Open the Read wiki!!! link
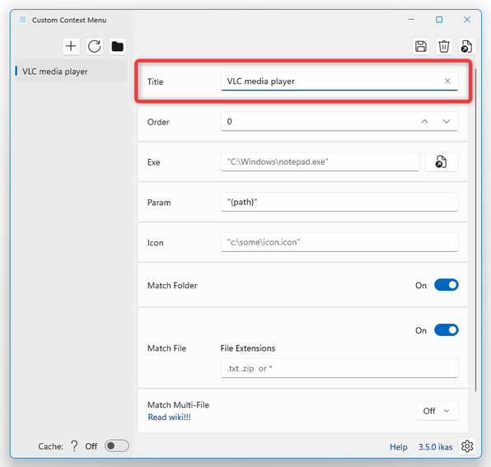 click(x=169, y=418)
